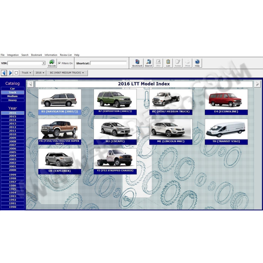Select the Car catalog button
The height and width of the screenshot is (263, 263).
[x=12, y=89]
